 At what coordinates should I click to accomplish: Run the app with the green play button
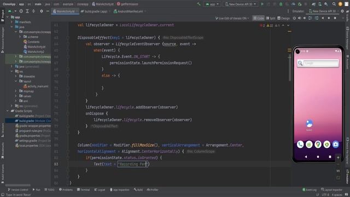pyautogui.click(x=262, y=4)
